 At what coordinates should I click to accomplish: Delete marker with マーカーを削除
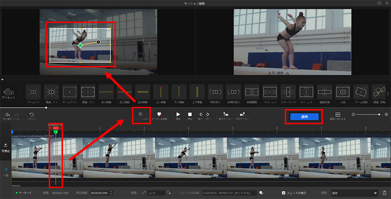(160, 115)
